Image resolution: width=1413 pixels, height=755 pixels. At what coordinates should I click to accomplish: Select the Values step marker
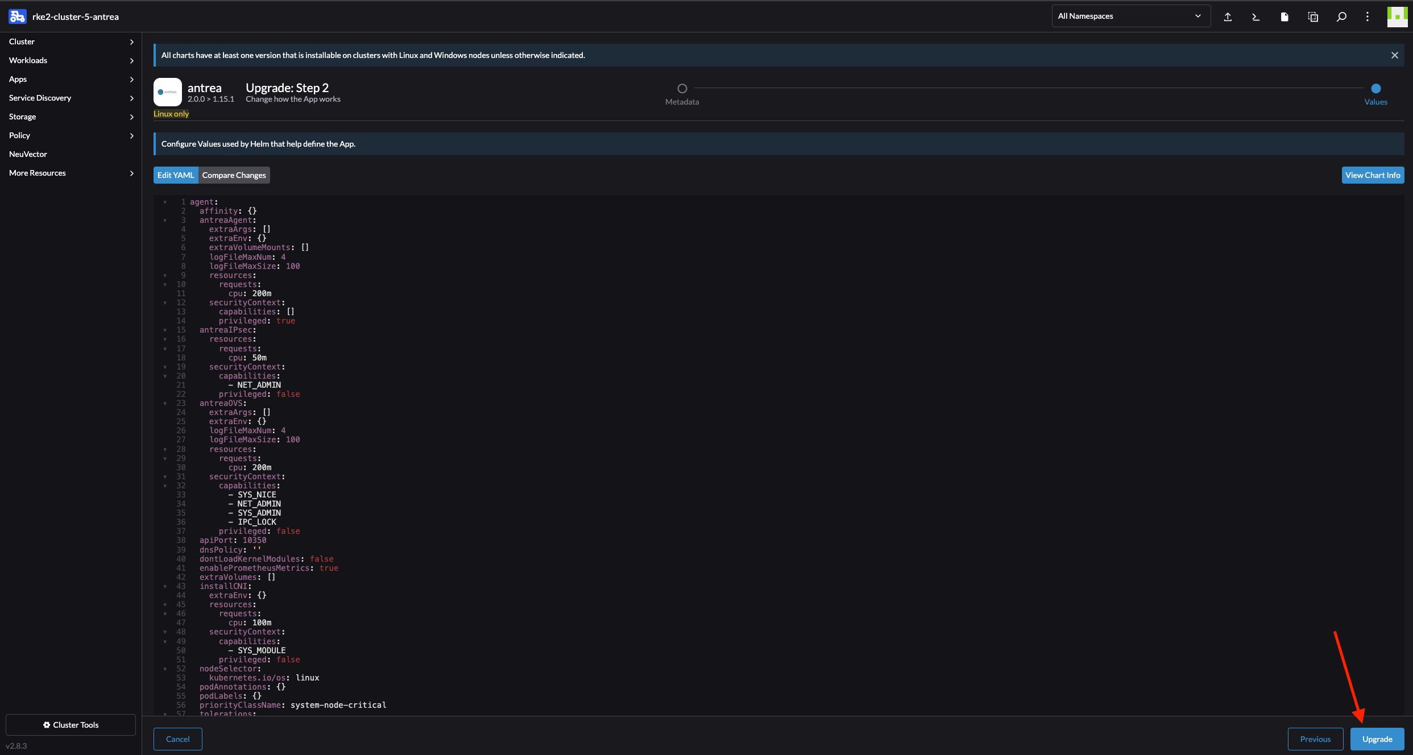[x=1376, y=88]
